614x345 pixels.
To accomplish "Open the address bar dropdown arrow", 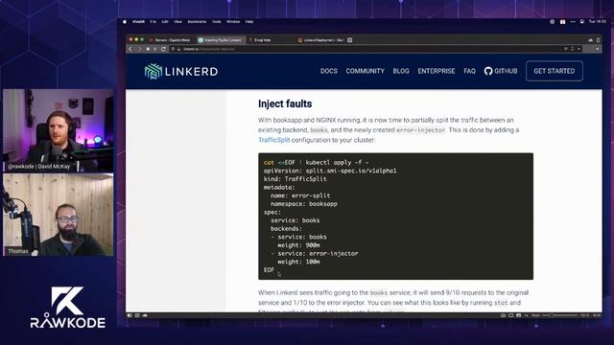I will (579, 49).
